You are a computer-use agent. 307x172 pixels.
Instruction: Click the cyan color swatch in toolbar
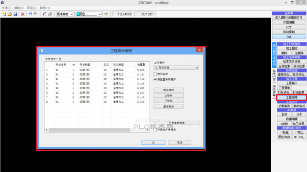[x=78, y=14]
